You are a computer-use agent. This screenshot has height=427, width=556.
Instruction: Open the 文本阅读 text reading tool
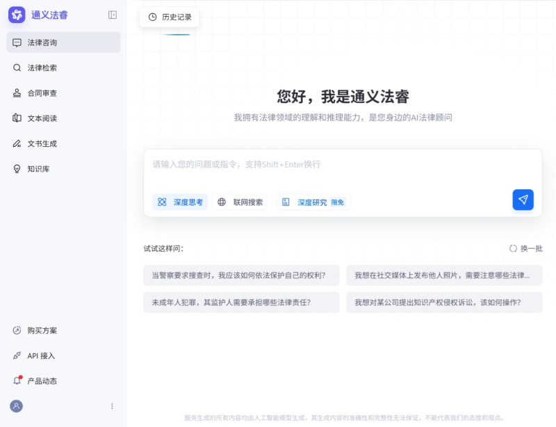[42, 118]
